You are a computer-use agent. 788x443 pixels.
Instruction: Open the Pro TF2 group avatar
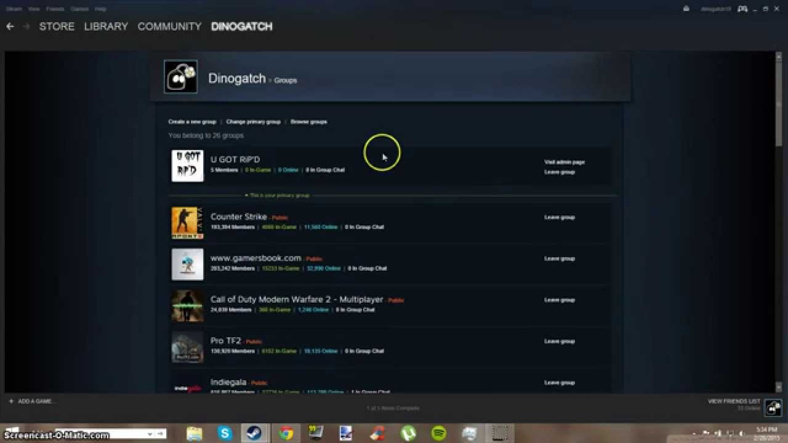pos(187,346)
